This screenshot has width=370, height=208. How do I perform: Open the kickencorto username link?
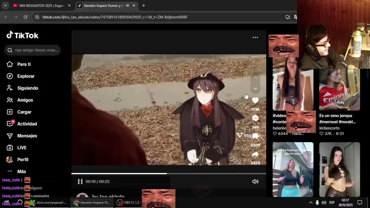[329, 128]
